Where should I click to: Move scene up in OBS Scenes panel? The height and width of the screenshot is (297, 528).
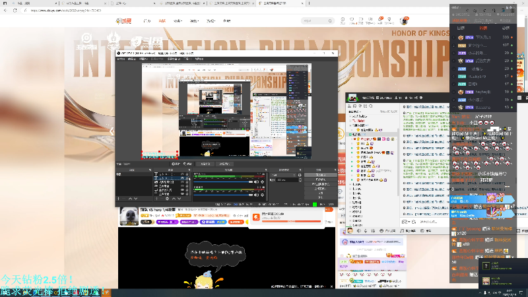tap(130, 199)
